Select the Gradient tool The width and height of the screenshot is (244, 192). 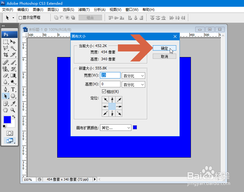tap(13, 76)
